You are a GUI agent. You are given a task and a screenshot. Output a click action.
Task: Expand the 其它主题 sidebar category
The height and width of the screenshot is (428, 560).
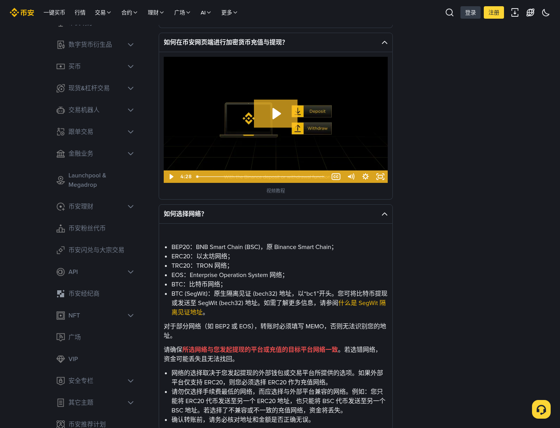(131, 403)
